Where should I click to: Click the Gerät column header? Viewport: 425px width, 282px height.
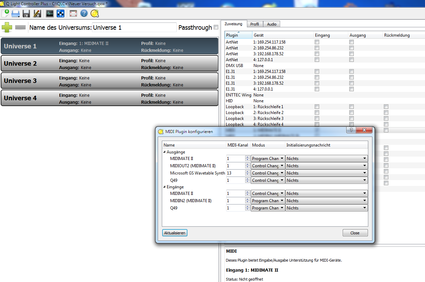click(283, 35)
